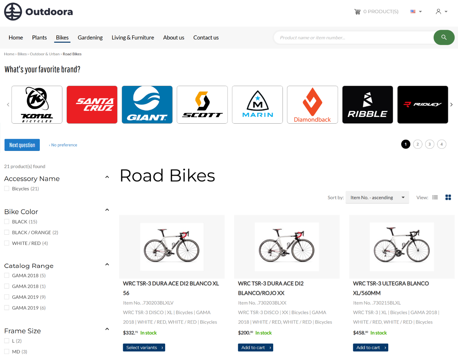Open the user account dropdown

point(442,12)
